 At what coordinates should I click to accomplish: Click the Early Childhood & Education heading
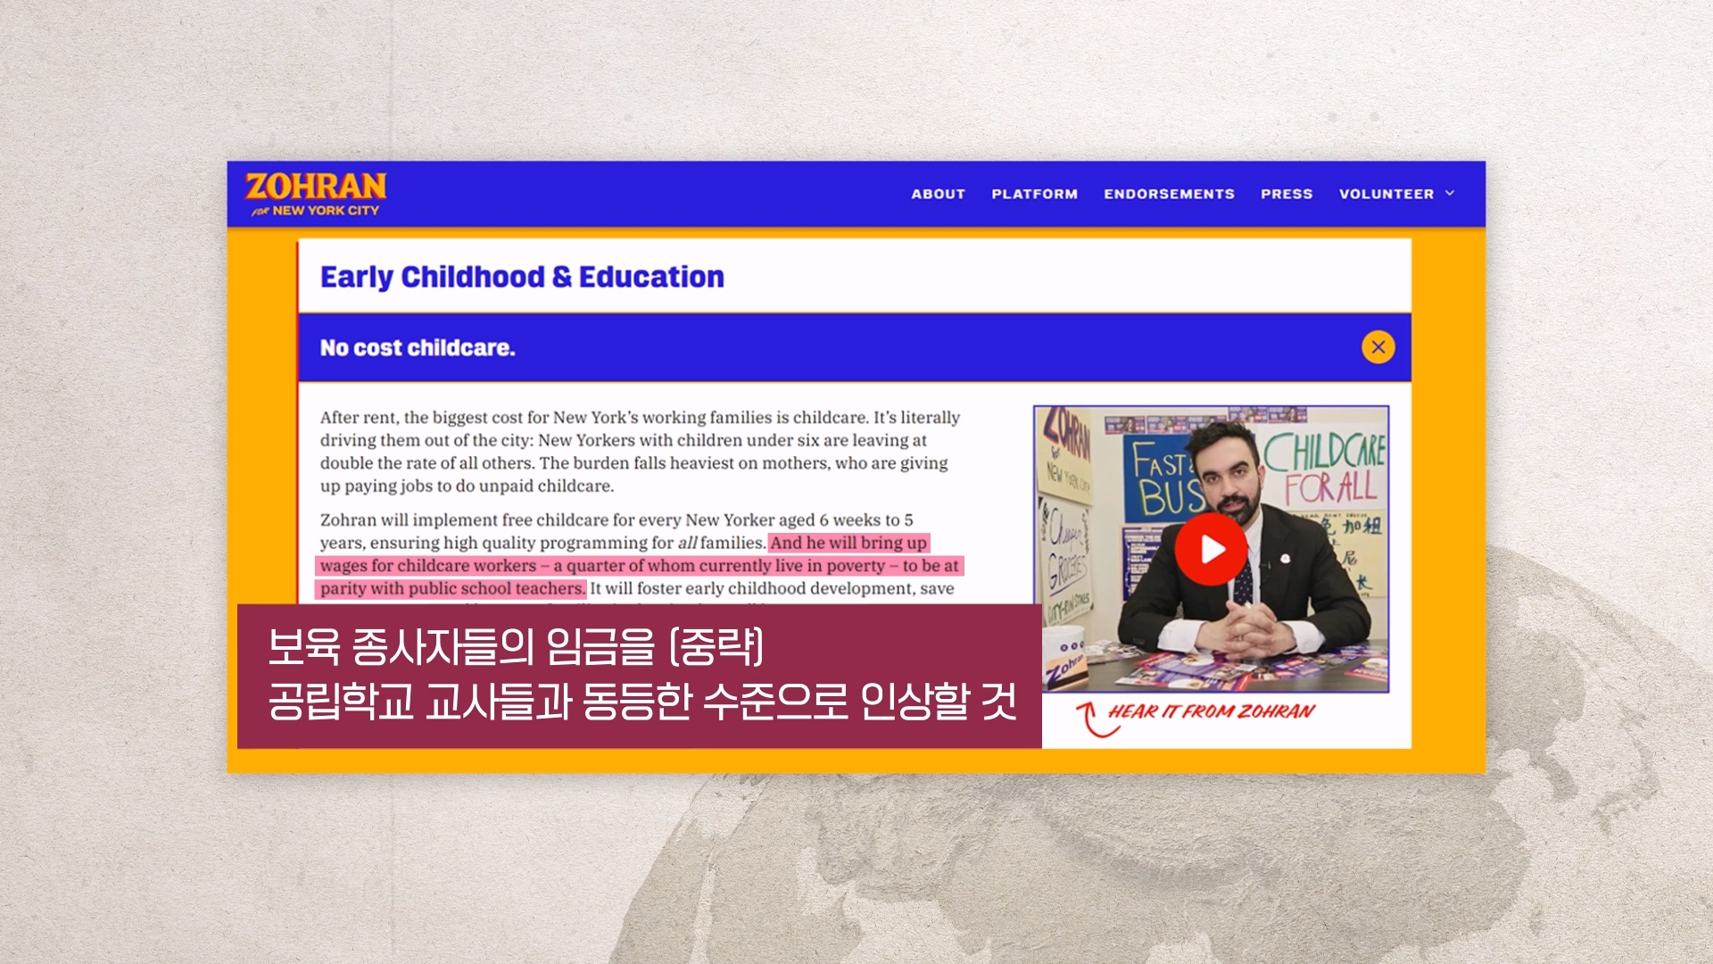522,277
